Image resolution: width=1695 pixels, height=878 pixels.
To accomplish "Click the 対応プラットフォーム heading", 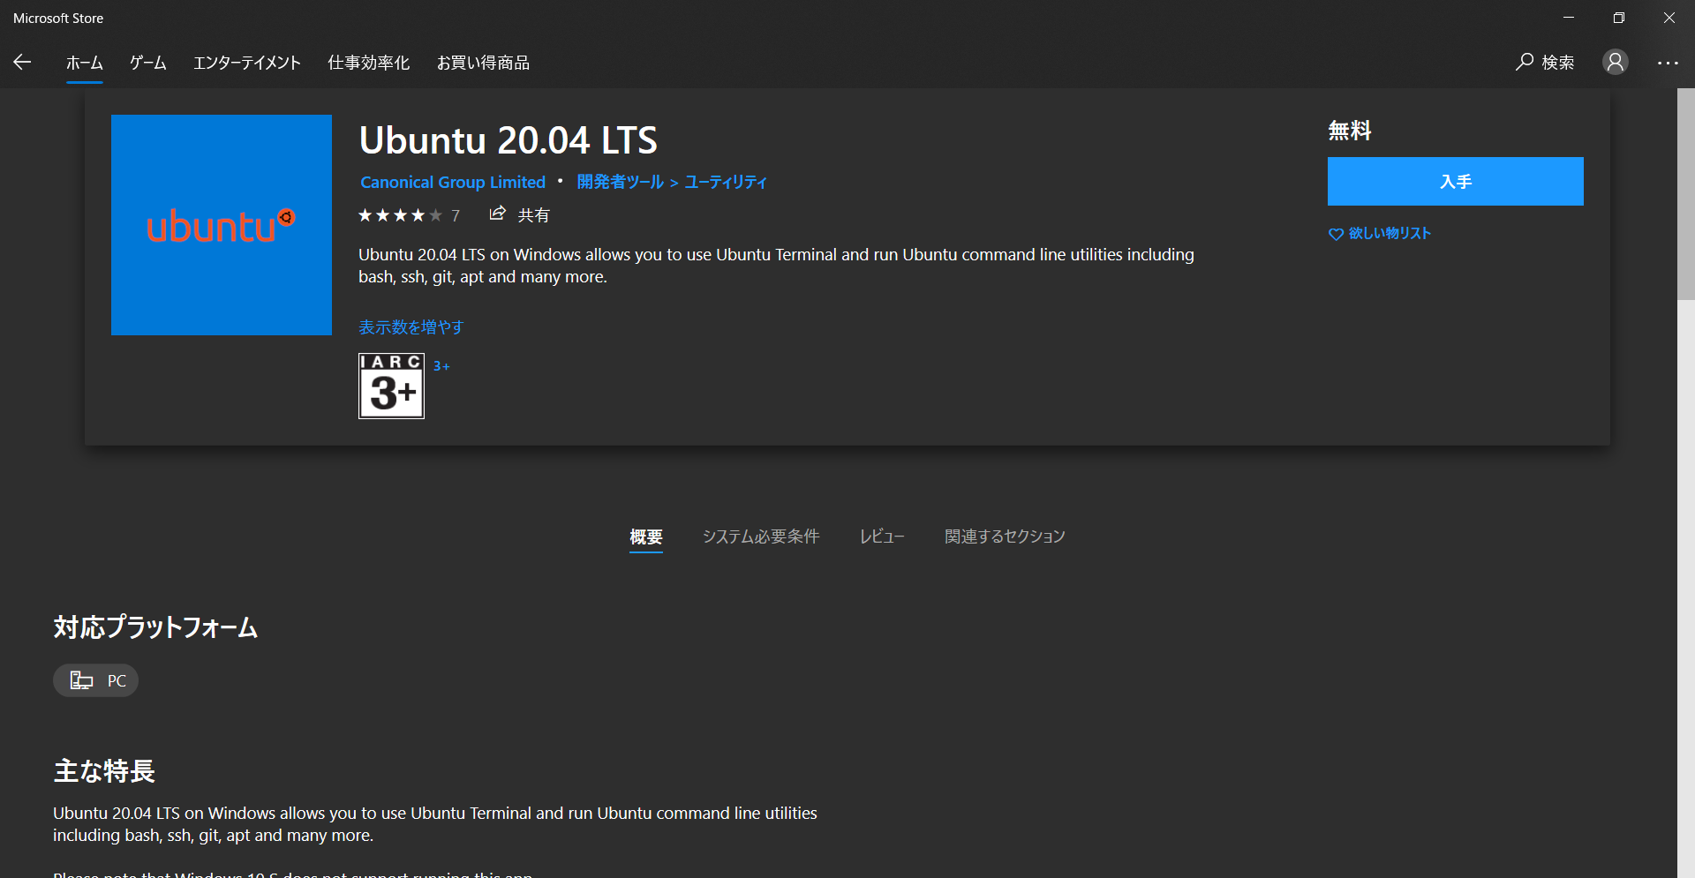I will pyautogui.click(x=155, y=627).
